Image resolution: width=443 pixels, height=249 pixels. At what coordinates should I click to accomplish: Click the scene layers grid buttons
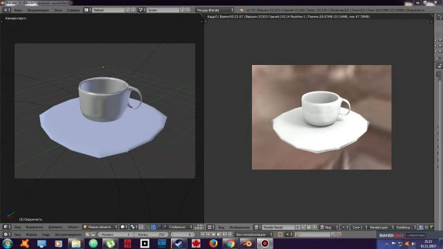point(199,227)
